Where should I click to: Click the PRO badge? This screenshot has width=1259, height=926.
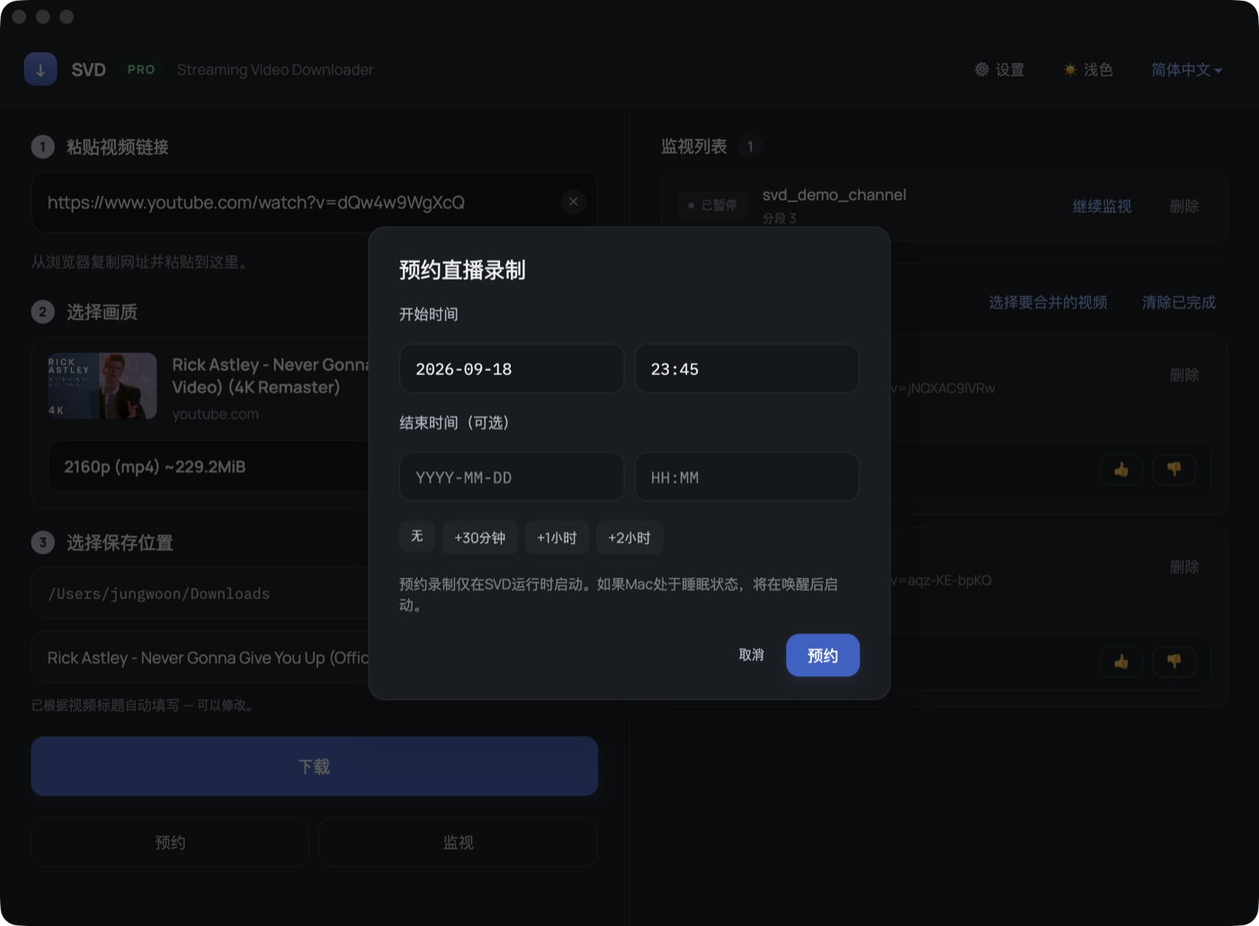click(x=141, y=69)
